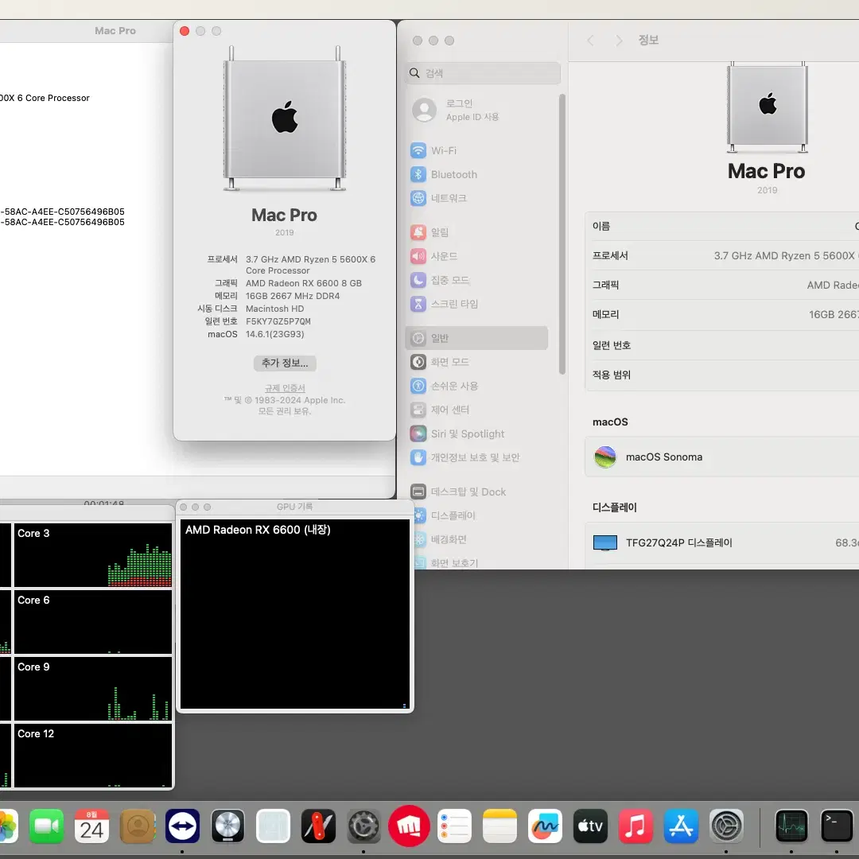Open 화면 모드 appearance settings
This screenshot has width=859, height=859.
pos(476,362)
